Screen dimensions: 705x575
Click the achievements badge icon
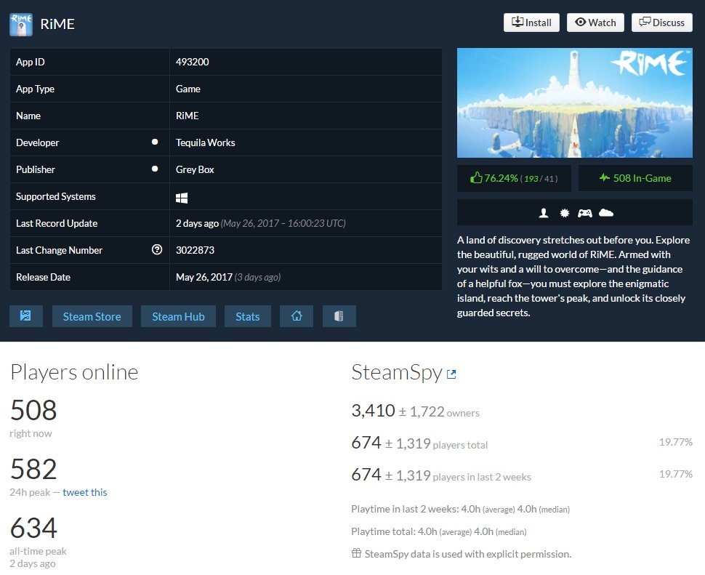click(564, 213)
